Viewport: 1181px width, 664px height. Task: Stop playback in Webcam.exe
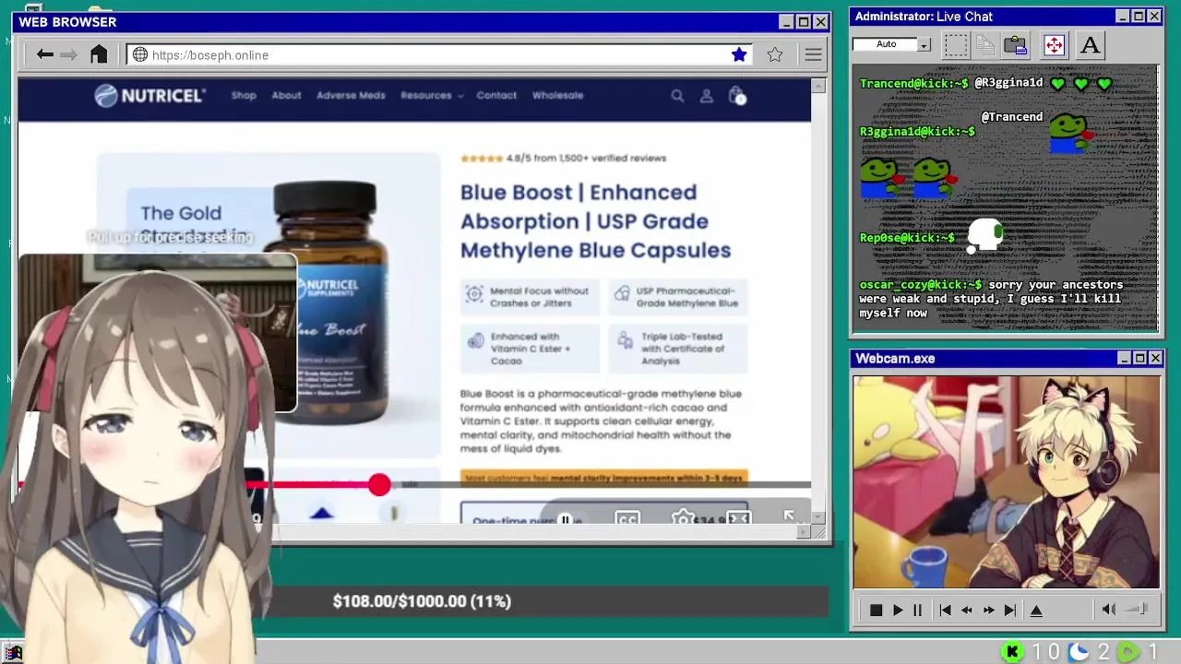coord(876,611)
